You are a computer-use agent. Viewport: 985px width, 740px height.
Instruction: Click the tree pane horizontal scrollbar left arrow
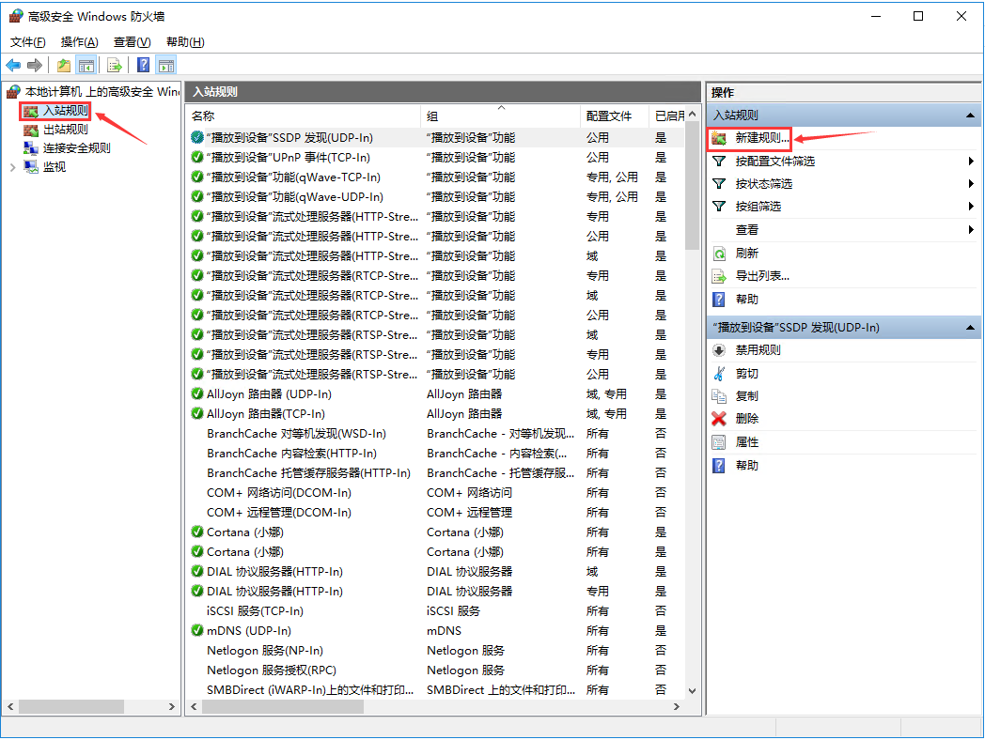10,707
